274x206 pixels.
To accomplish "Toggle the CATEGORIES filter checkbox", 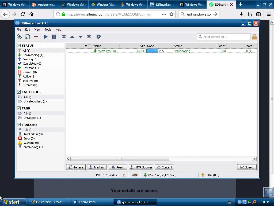I will pyautogui.click(x=19, y=92).
